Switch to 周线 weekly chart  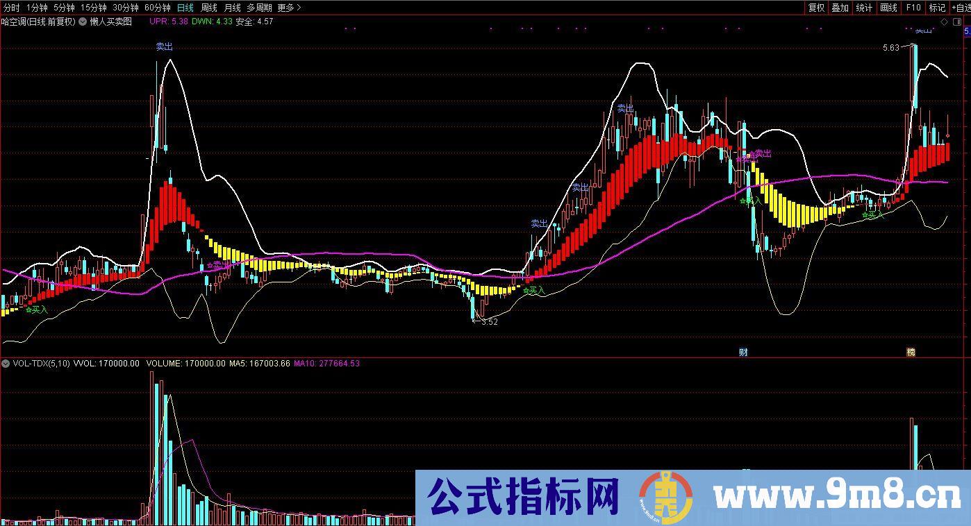tap(209, 8)
